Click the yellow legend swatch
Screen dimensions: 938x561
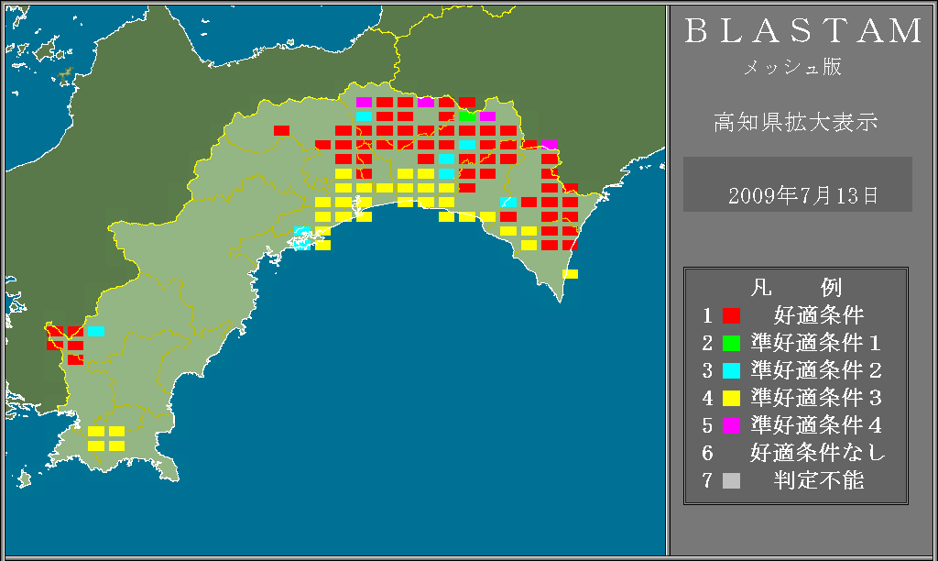click(x=731, y=398)
